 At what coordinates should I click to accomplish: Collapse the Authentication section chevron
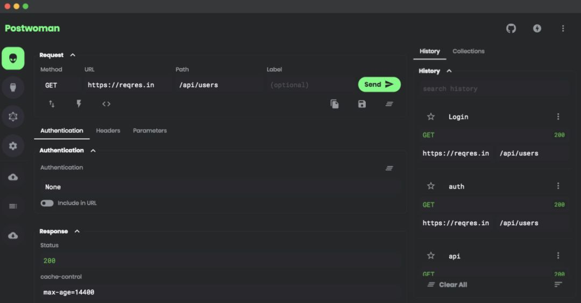[93, 150]
